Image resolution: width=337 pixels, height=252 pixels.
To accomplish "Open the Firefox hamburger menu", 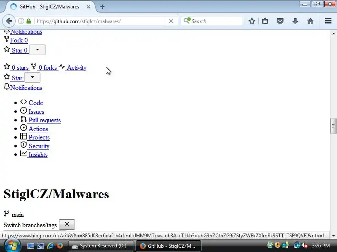I will (x=328, y=21).
